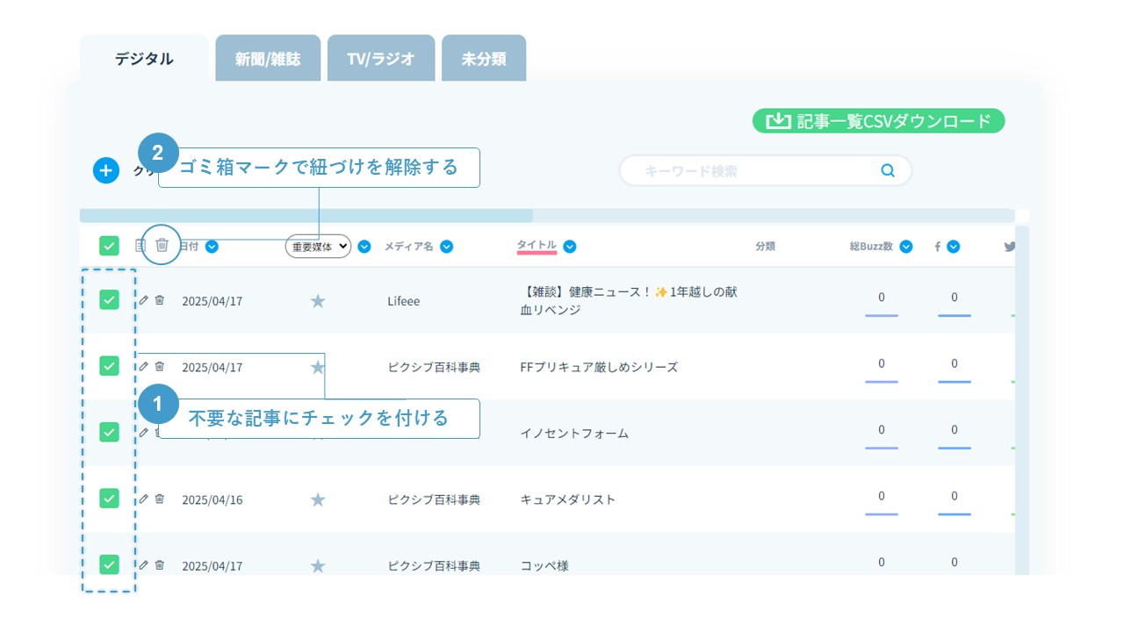1124x632 pixels.
Task: Uncheck the checkbox for Lifeee article
Action: point(109,300)
